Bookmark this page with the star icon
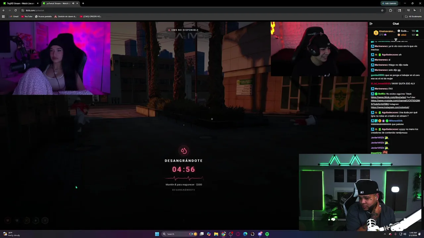424x238 pixels. 382,10
